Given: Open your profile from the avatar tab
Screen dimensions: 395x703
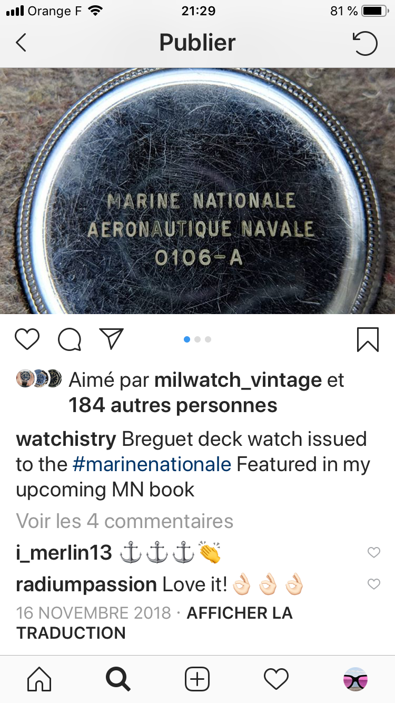Looking at the screenshot, I should [355, 679].
